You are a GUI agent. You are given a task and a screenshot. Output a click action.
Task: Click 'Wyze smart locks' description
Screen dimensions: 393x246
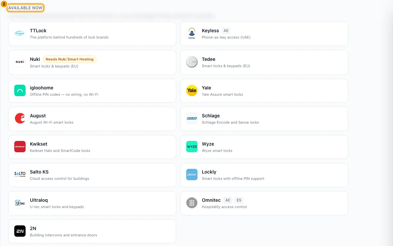coord(217,151)
